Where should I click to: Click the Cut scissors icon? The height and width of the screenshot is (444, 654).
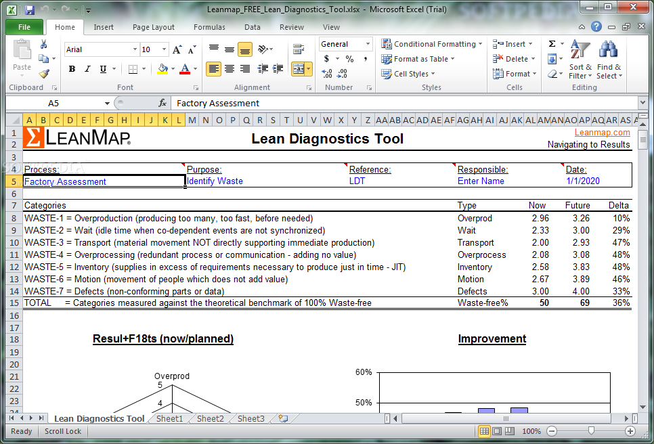click(x=44, y=44)
